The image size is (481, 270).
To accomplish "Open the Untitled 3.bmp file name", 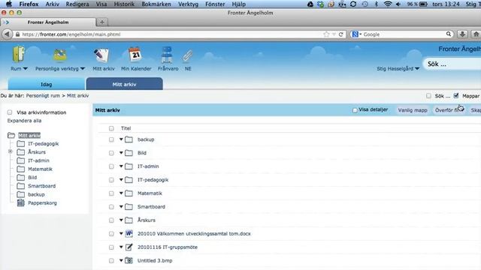I will point(155,260).
